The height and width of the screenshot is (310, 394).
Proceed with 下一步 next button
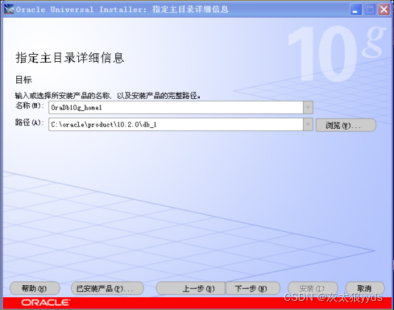pos(253,289)
